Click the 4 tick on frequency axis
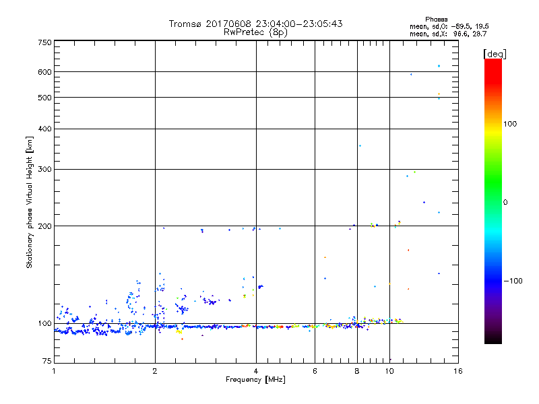The height and width of the screenshot is (404, 539). [256, 371]
